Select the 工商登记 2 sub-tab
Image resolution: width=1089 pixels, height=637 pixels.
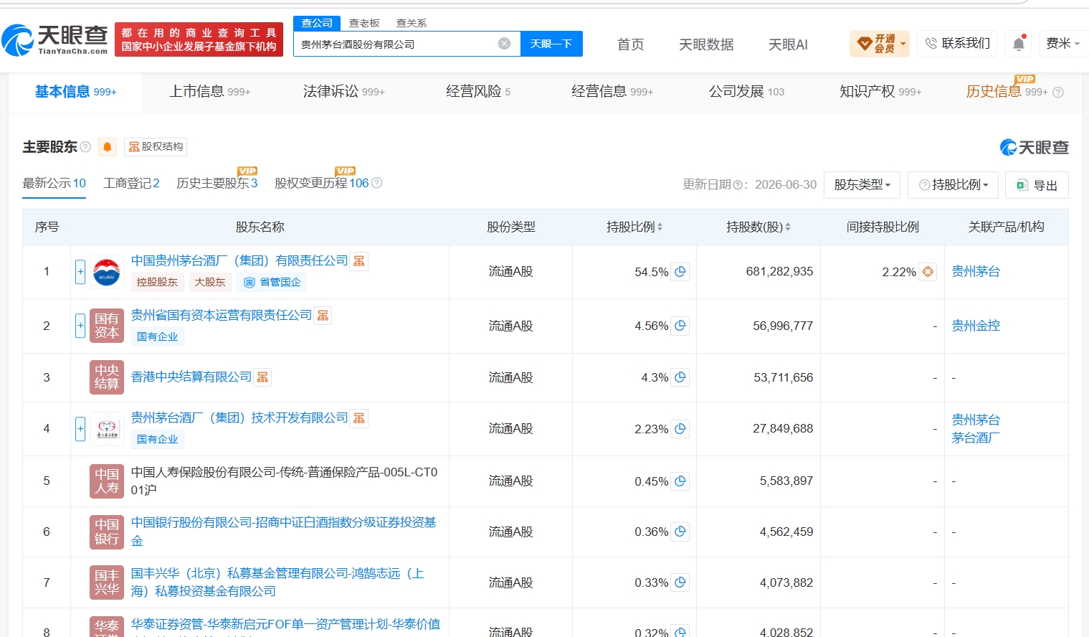pos(131,184)
